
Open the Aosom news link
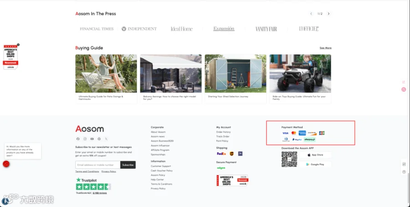click(158, 137)
